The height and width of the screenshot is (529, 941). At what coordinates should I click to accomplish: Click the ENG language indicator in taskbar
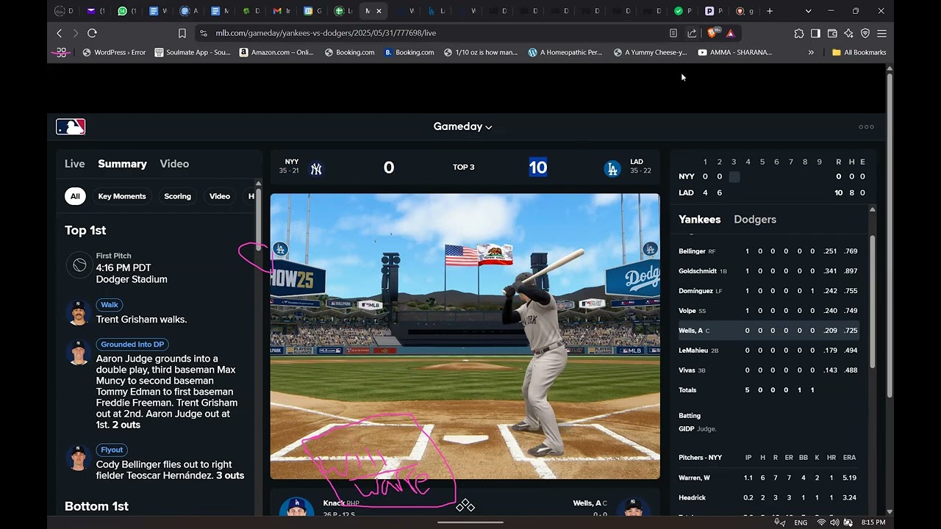tap(801, 522)
